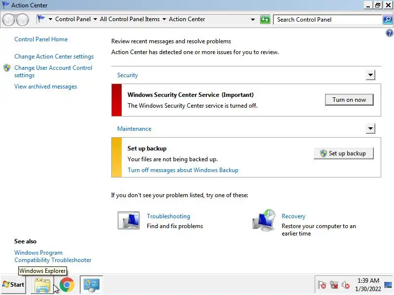Click Turn off messages about Windows Backup

183,170
